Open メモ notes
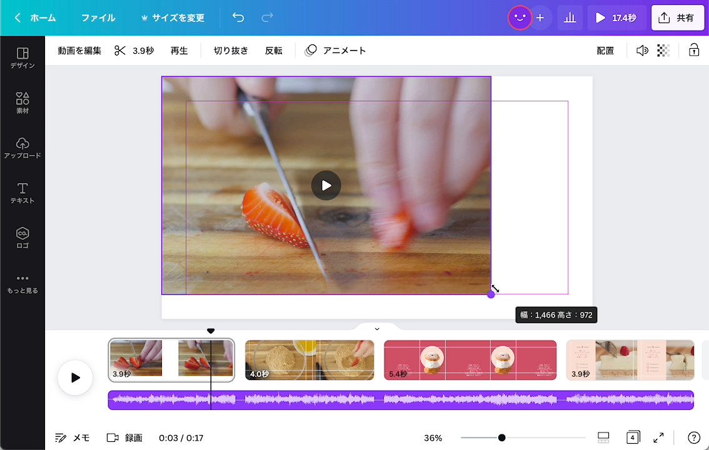The height and width of the screenshot is (450, 709). (73, 437)
